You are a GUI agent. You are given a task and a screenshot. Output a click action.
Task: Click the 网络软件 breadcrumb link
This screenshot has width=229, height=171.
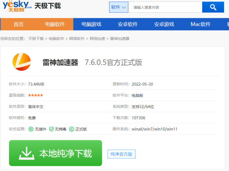click(77, 39)
